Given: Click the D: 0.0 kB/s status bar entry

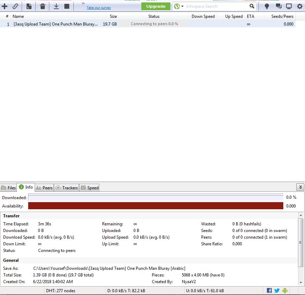Looking at the screenshot, I should [x=126, y=291].
